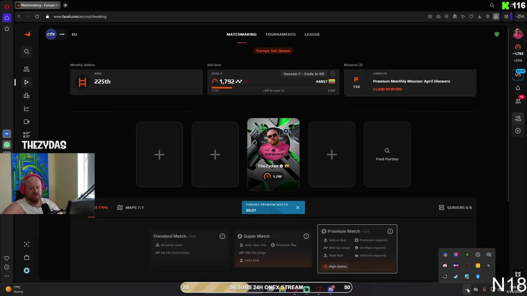The width and height of the screenshot is (527, 296).
Task: Open FACEIT search in left sidebar
Action: coord(26,51)
